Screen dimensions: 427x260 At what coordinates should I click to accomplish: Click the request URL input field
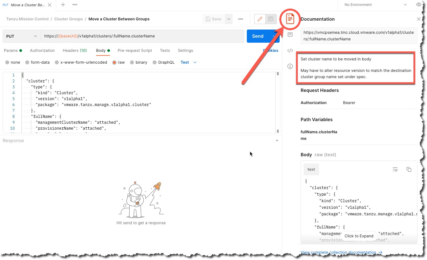142,36
